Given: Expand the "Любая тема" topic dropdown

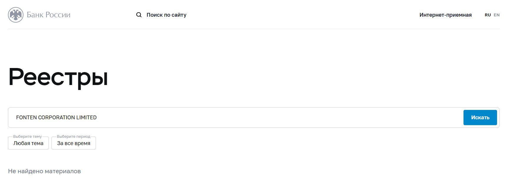Looking at the screenshot, I should (x=28, y=143).
